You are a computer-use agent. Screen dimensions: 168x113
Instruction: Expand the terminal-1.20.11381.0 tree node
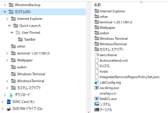tap(7, 53)
